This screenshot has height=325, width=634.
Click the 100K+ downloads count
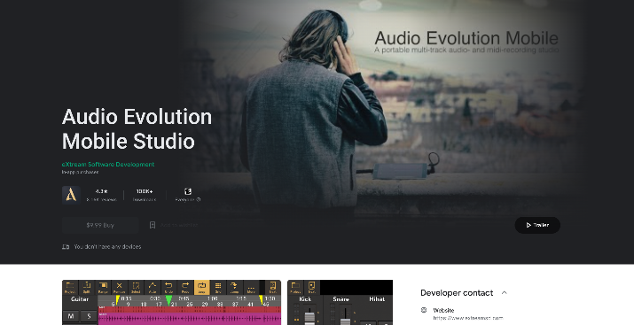pyautogui.click(x=145, y=191)
